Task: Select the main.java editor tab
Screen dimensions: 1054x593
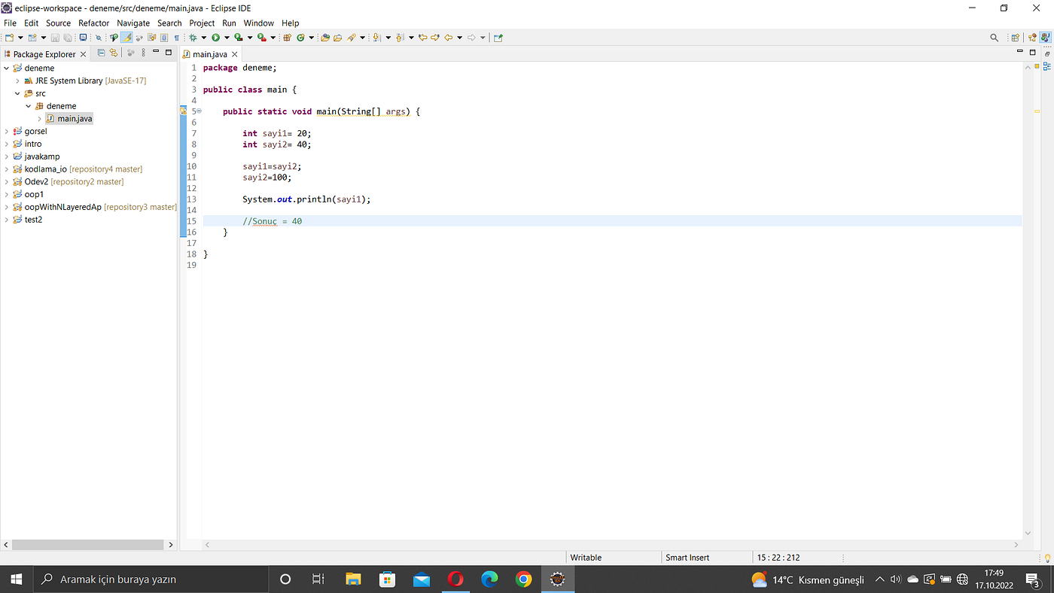Action: (x=210, y=54)
